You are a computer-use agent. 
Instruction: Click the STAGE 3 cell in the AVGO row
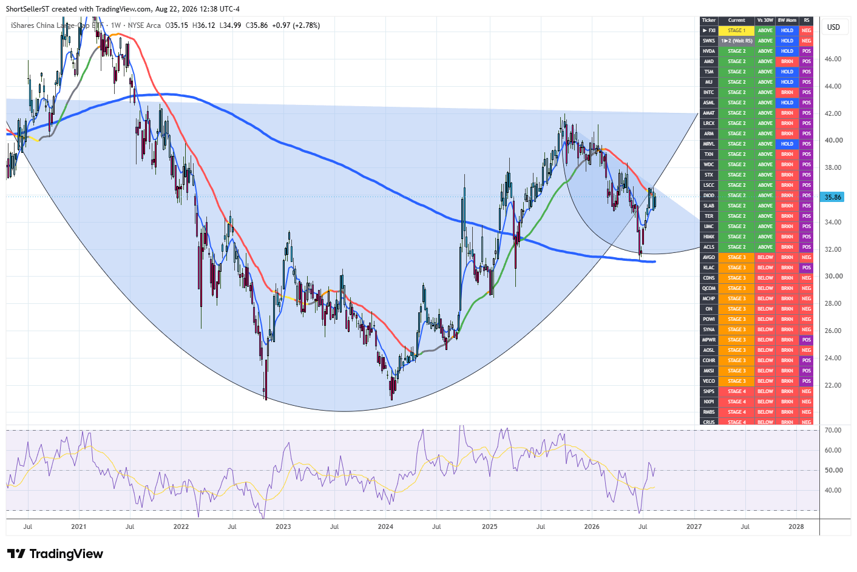pos(737,257)
